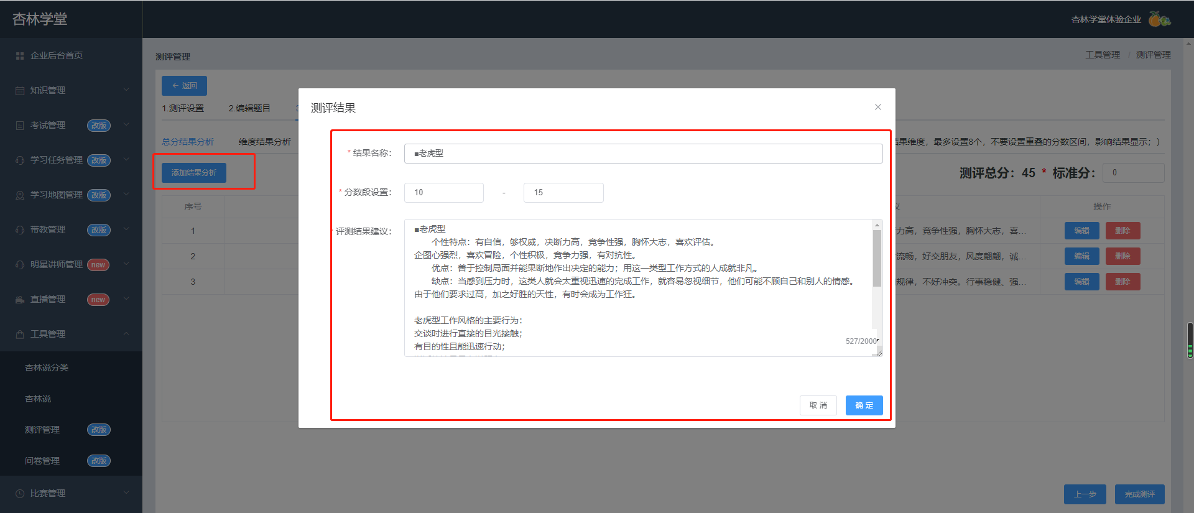This screenshot has width=1194, height=513.
Task: Open 问卷管理 submenu item
Action: [42, 461]
